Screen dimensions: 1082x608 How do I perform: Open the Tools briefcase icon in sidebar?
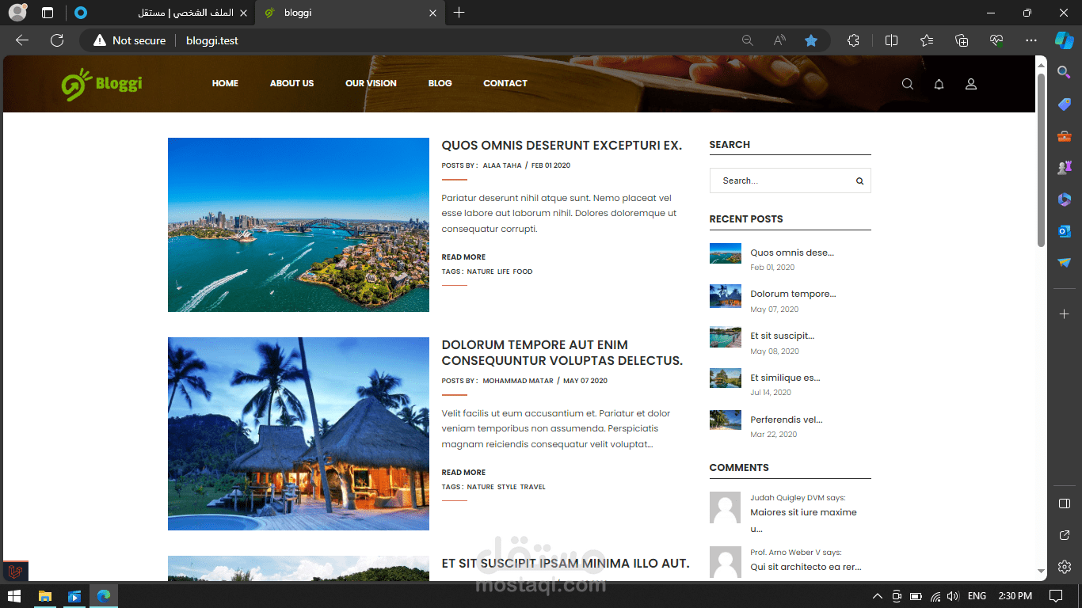coord(1065,136)
